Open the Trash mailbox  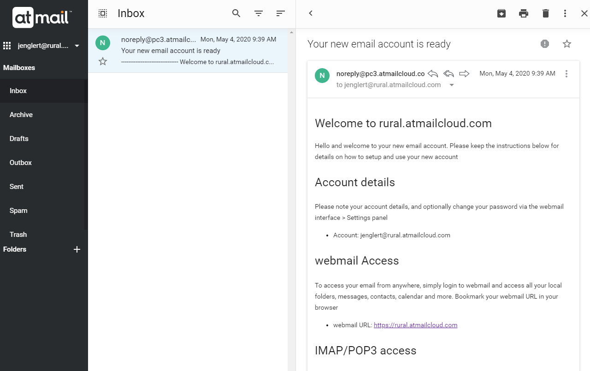click(44, 235)
